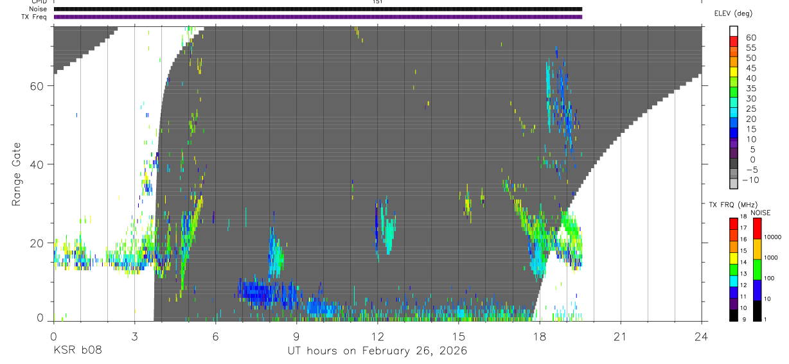Viewport: 789px width, 364px height.
Task: Click the '100' label in NOISE legend
Action: (x=770, y=278)
